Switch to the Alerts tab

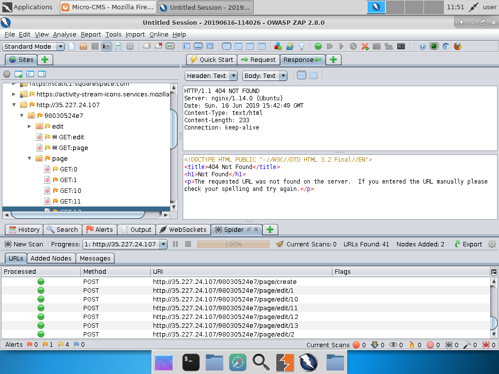[99, 229]
